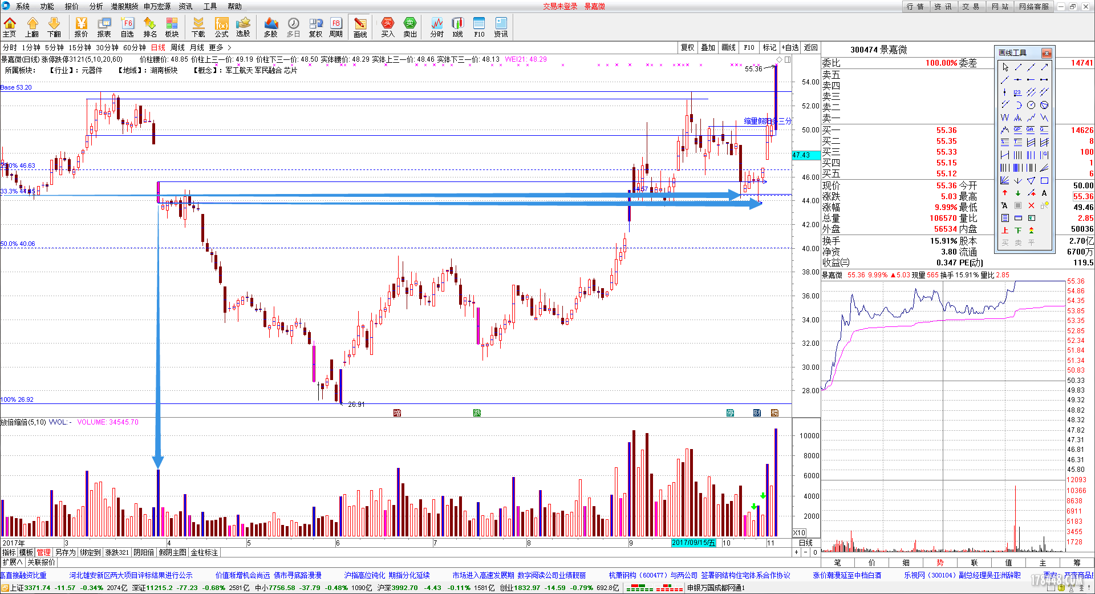
Task: Select the arrow pointer drawing tool
Action: point(1005,67)
